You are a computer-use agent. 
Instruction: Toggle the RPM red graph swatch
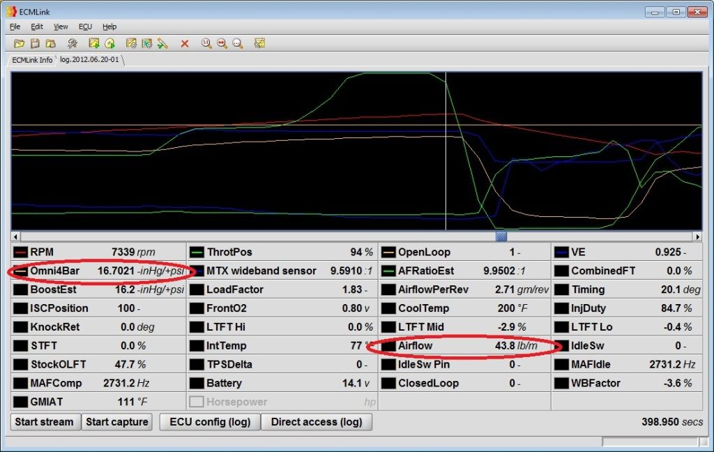(x=20, y=252)
